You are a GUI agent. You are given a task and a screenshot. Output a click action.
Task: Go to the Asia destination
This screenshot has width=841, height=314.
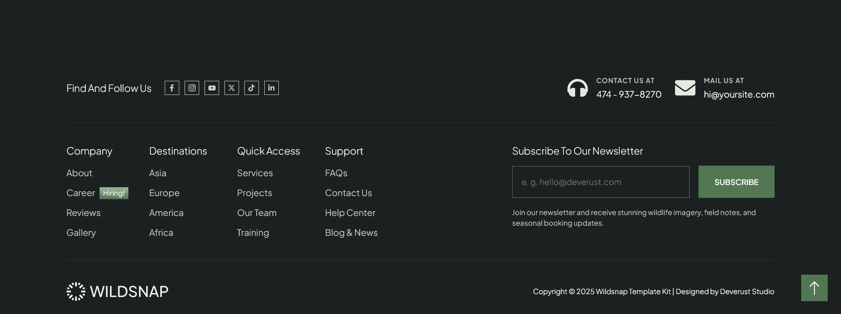pyautogui.click(x=158, y=173)
